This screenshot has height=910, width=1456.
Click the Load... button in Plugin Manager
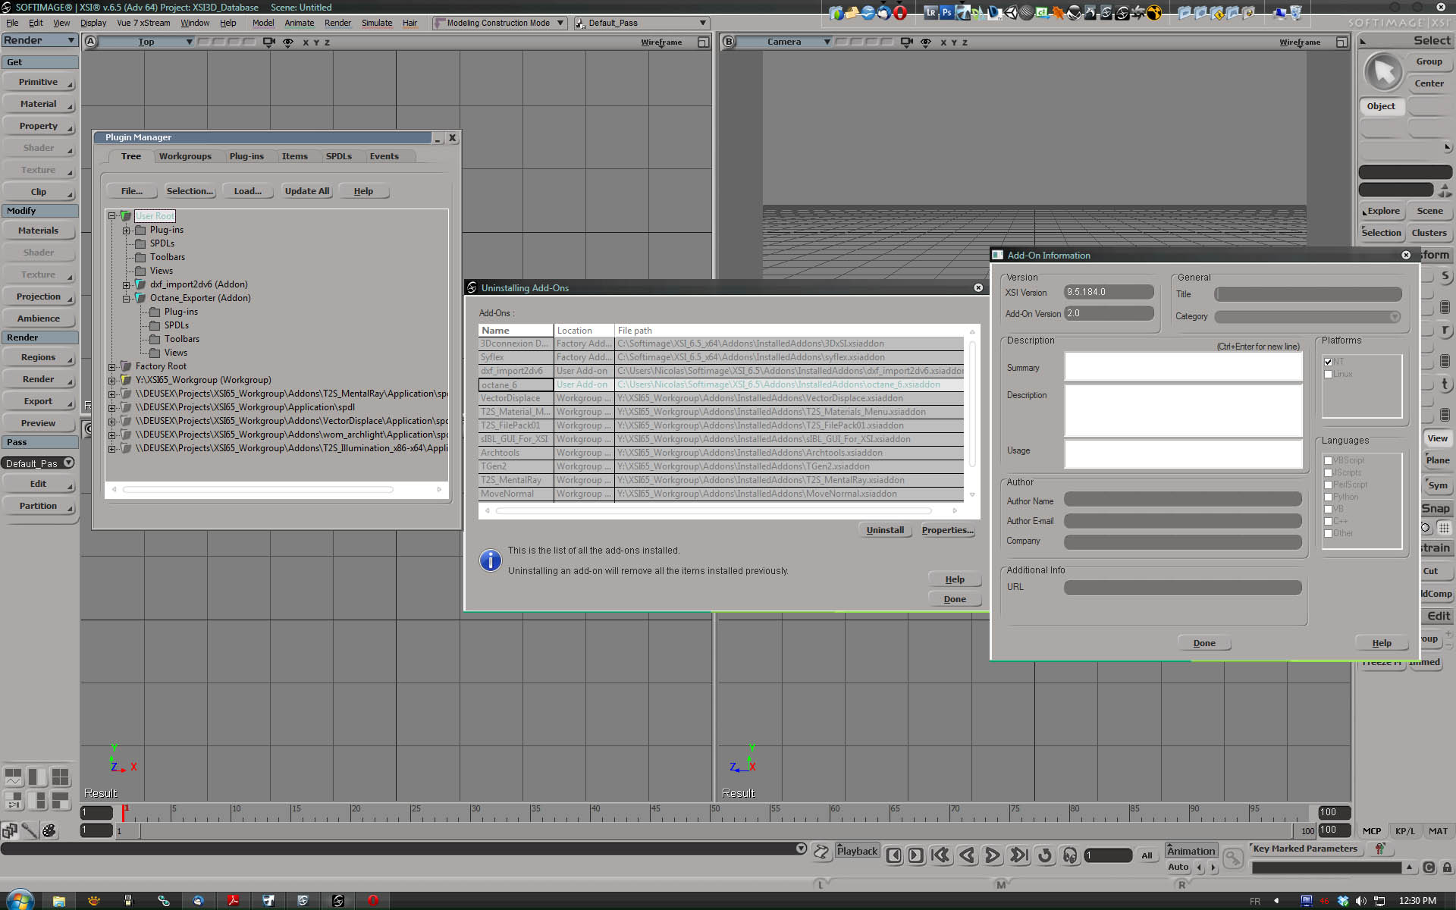pyautogui.click(x=248, y=191)
